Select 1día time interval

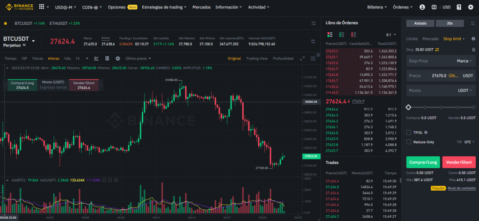67,59
